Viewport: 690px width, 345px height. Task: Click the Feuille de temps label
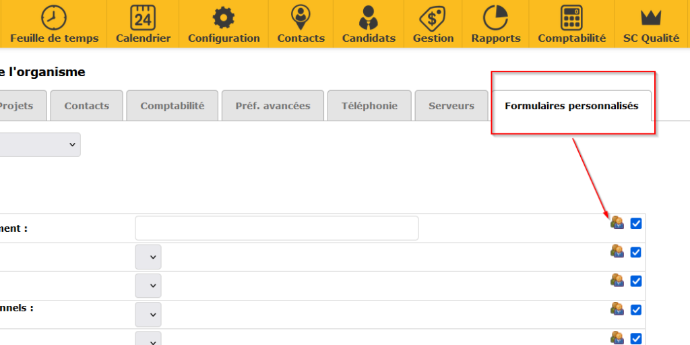click(x=55, y=38)
